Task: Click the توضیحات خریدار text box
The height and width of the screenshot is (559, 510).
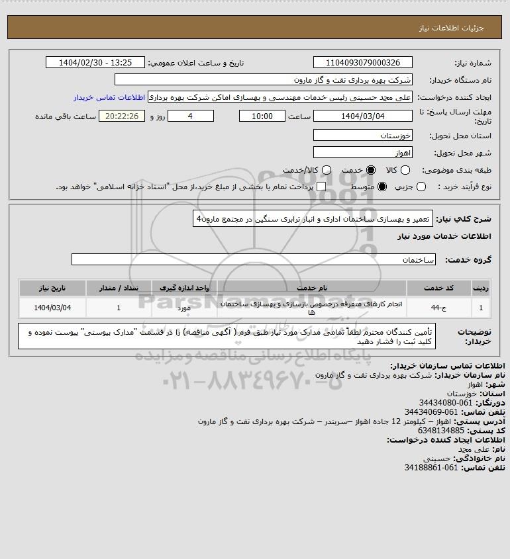Action: coord(227,336)
